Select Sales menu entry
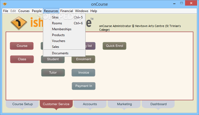Image resolution: width=199 pixels, height=115 pixels. point(64,47)
